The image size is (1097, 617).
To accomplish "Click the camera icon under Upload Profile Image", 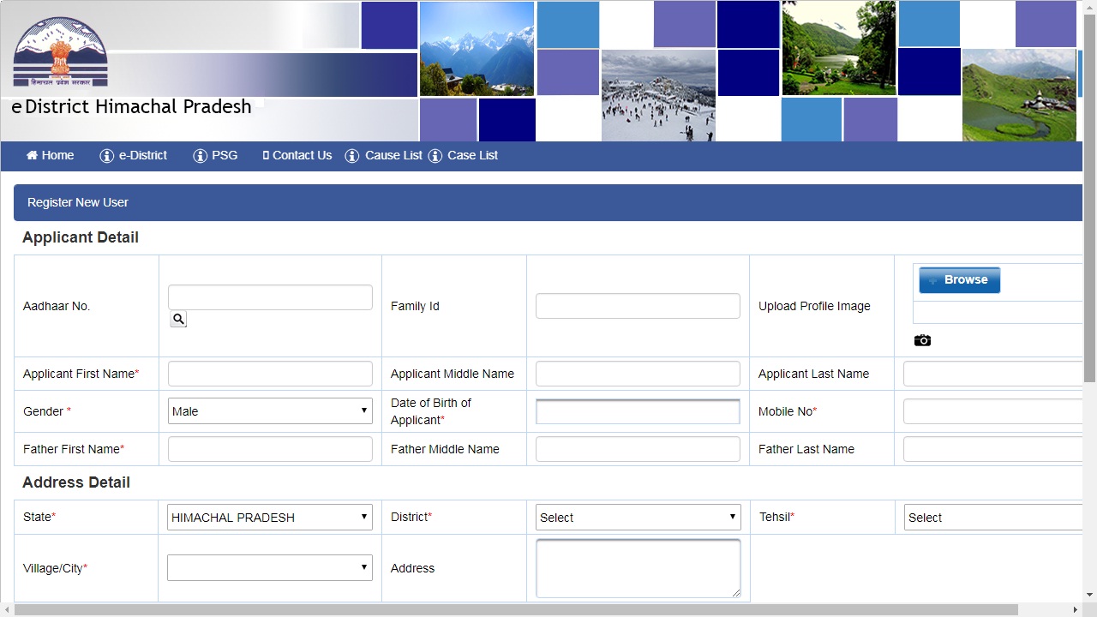I will 922,339.
